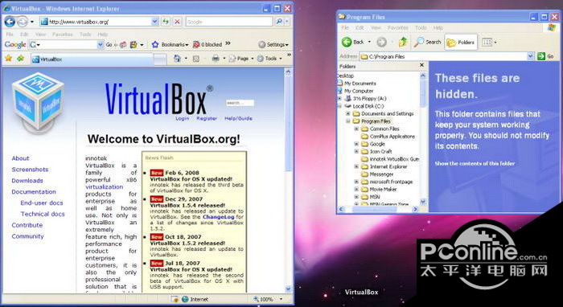Select the VirtualBox browser tab

pos(92,59)
